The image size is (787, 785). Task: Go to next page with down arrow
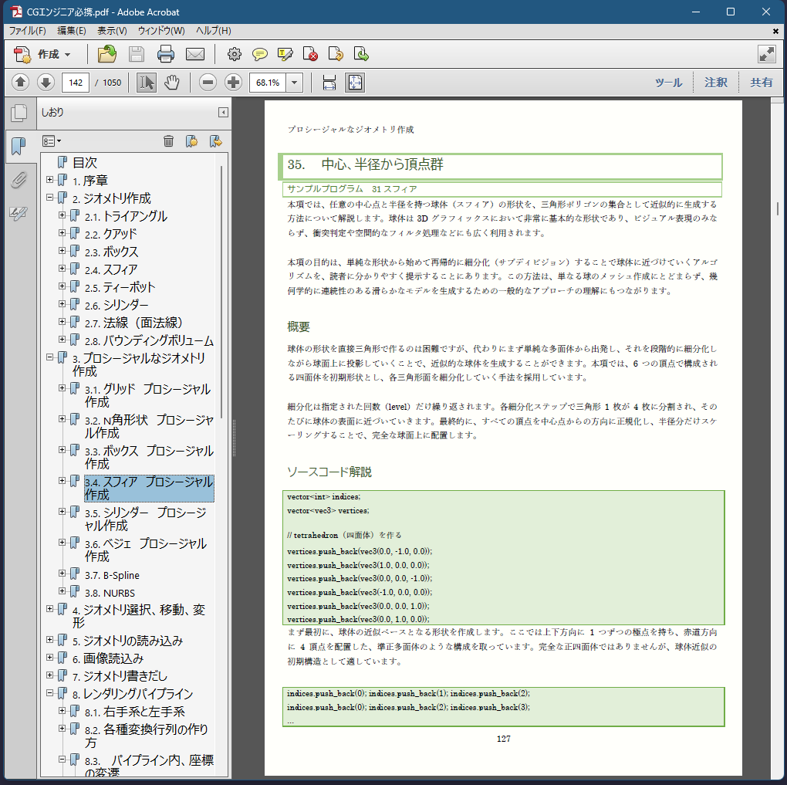click(46, 83)
